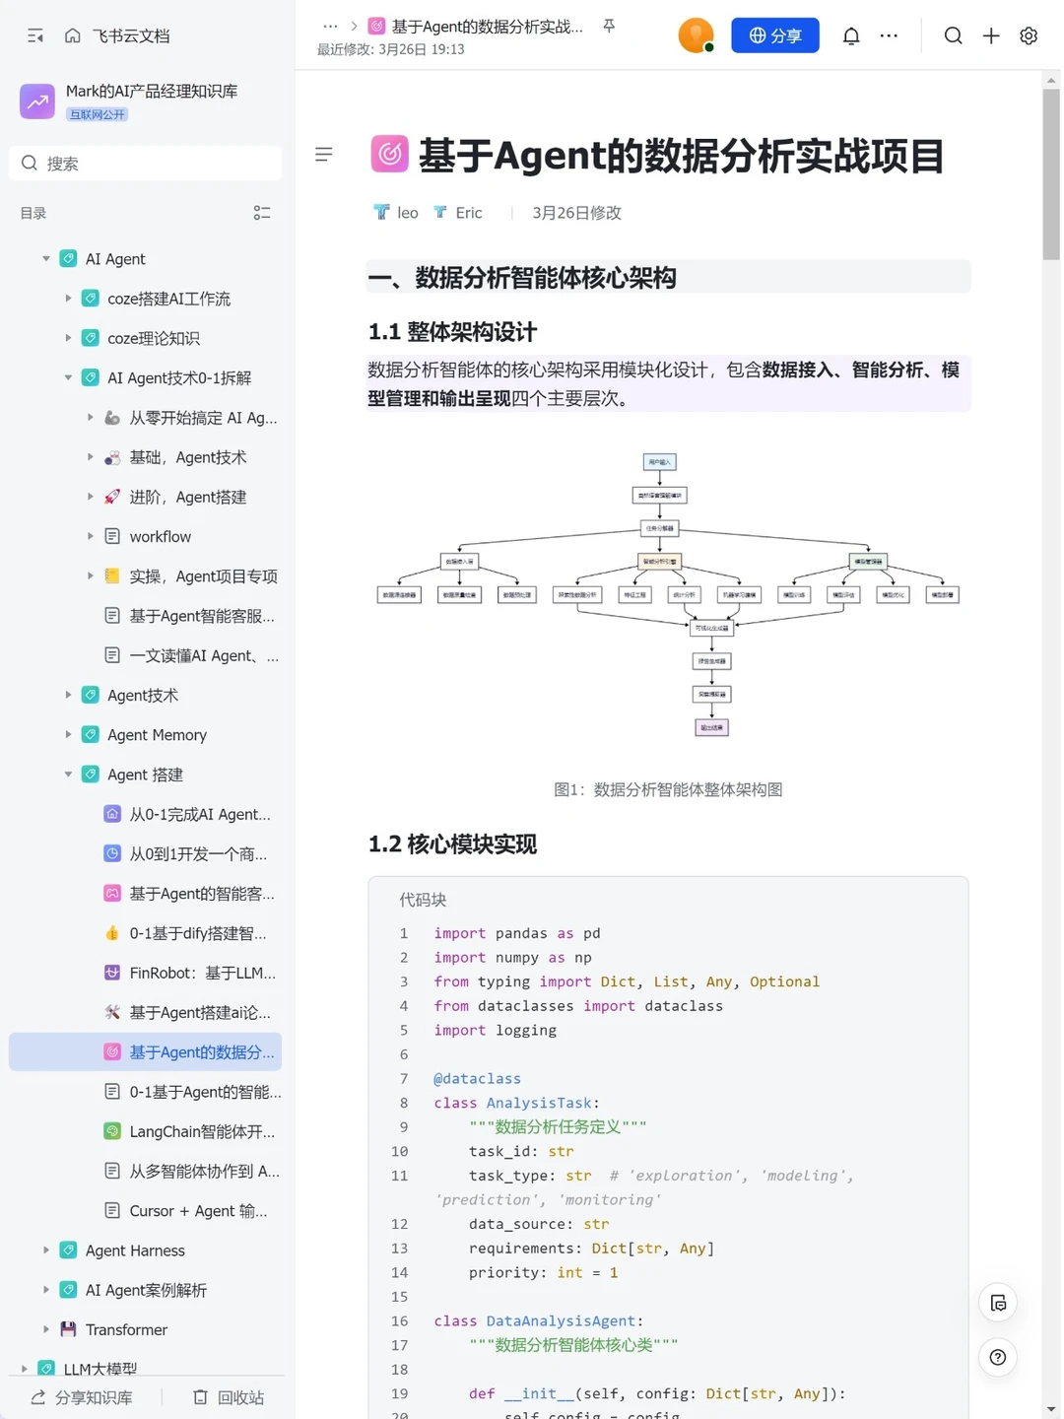Expand the LLM大模型 node
The image size is (1064, 1419).
pyautogui.click(x=24, y=1369)
